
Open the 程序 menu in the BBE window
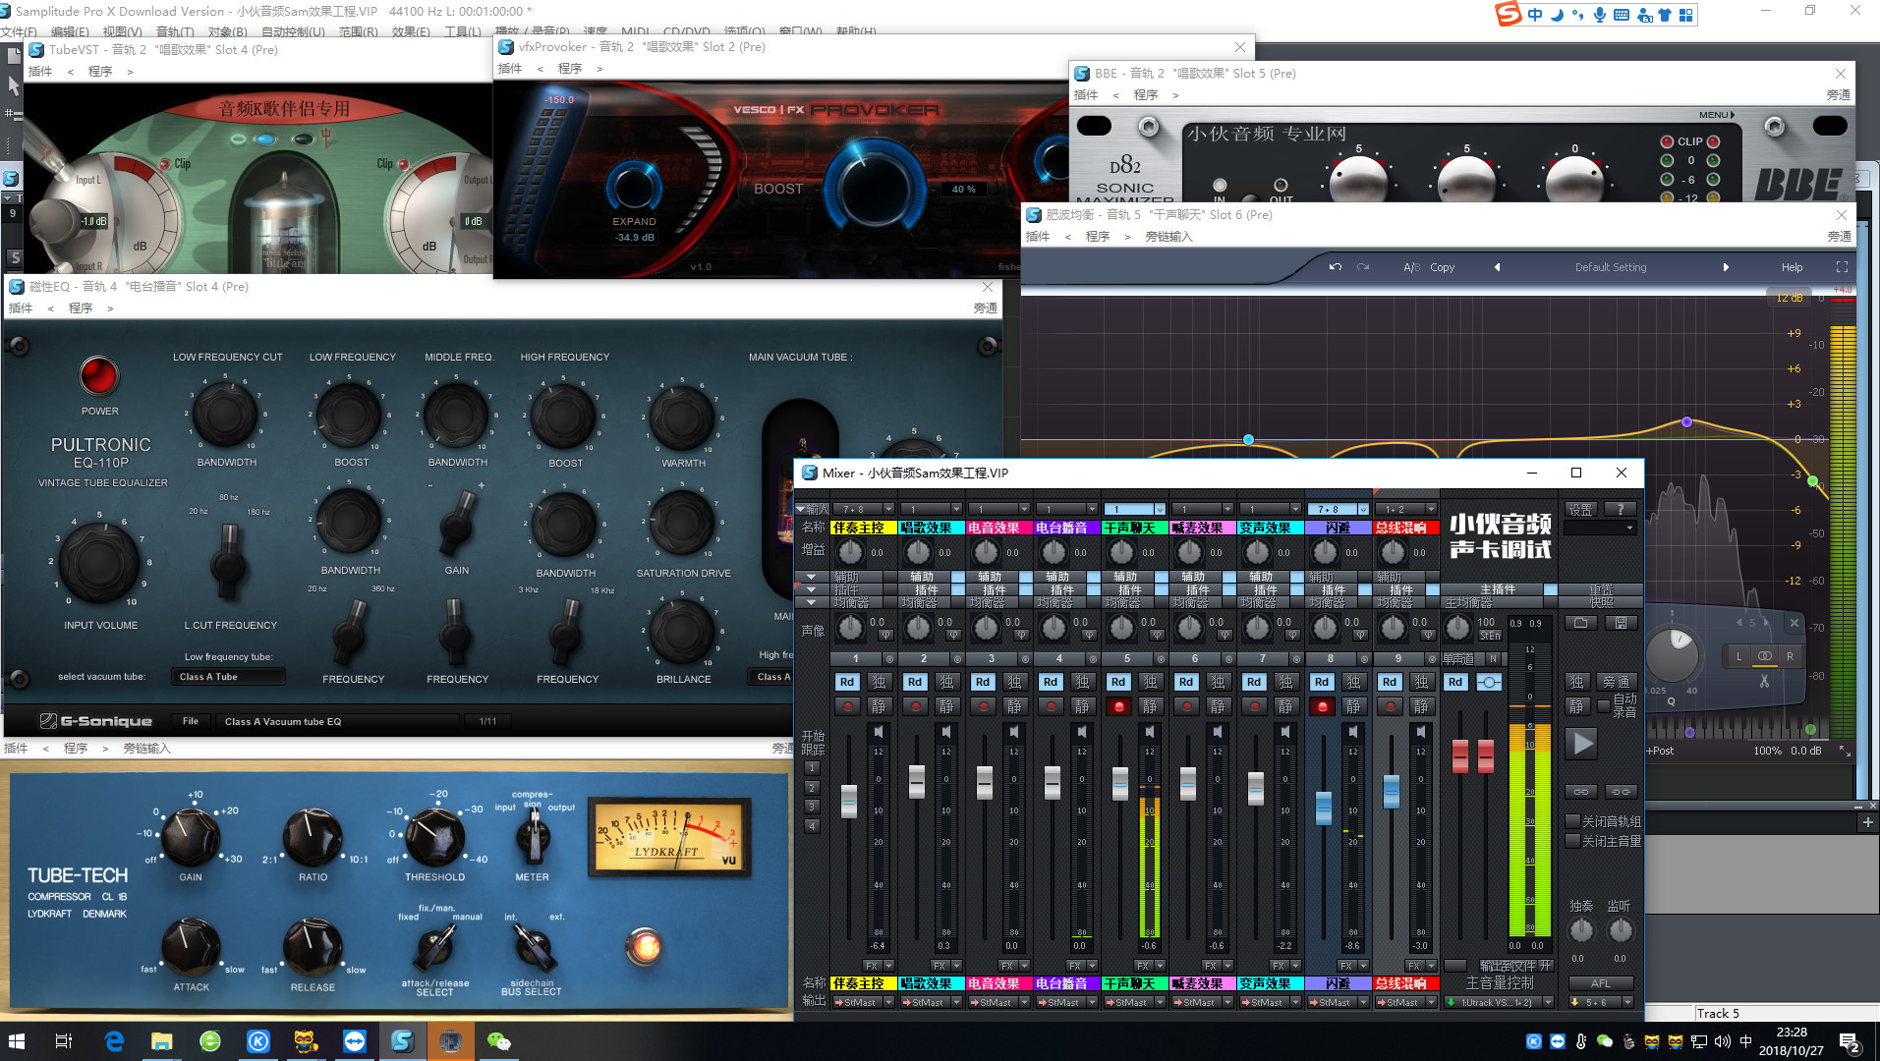pos(1146,95)
